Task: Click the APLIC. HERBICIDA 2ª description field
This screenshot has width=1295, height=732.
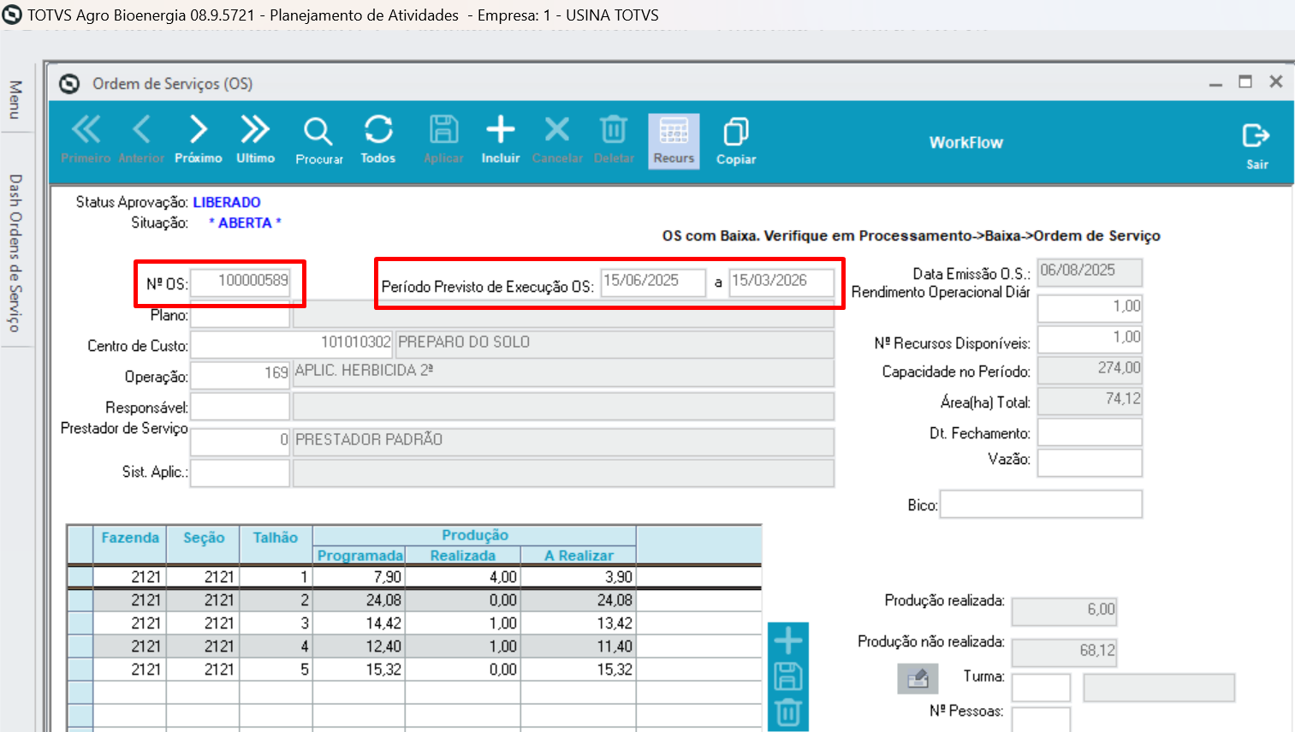Action: click(x=563, y=373)
